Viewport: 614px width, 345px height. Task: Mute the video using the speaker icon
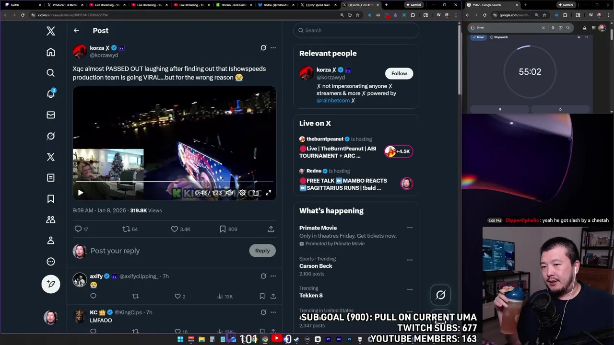click(x=230, y=193)
